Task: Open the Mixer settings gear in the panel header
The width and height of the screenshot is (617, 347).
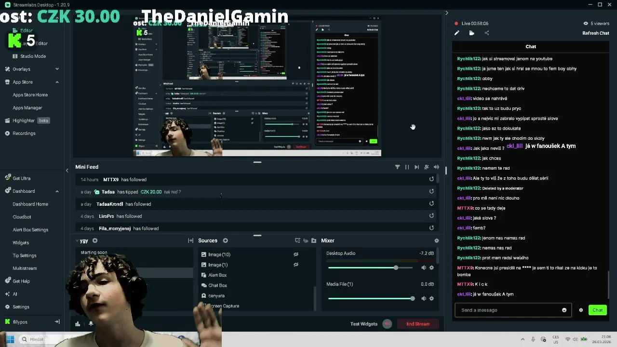Action: [437, 240]
